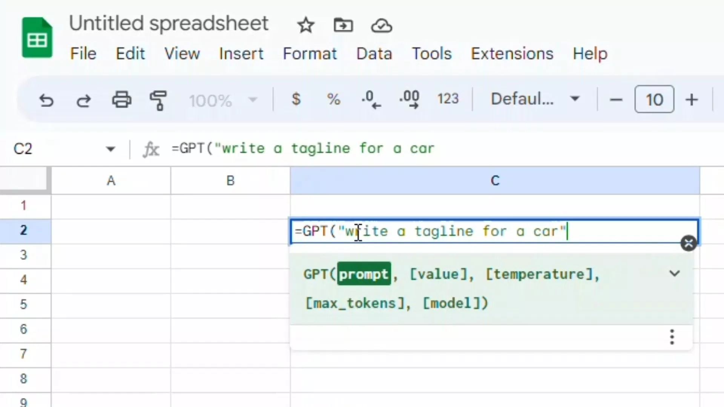The height and width of the screenshot is (407, 724).
Task: Increase the font size with plus button
Action: [692, 99]
